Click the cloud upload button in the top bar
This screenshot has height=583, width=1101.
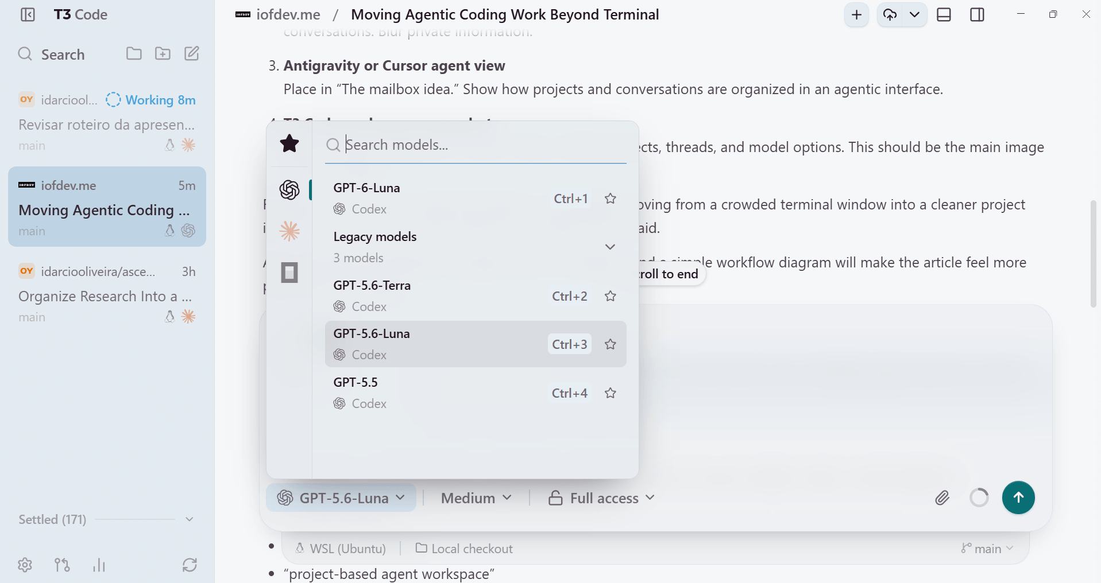coord(890,15)
